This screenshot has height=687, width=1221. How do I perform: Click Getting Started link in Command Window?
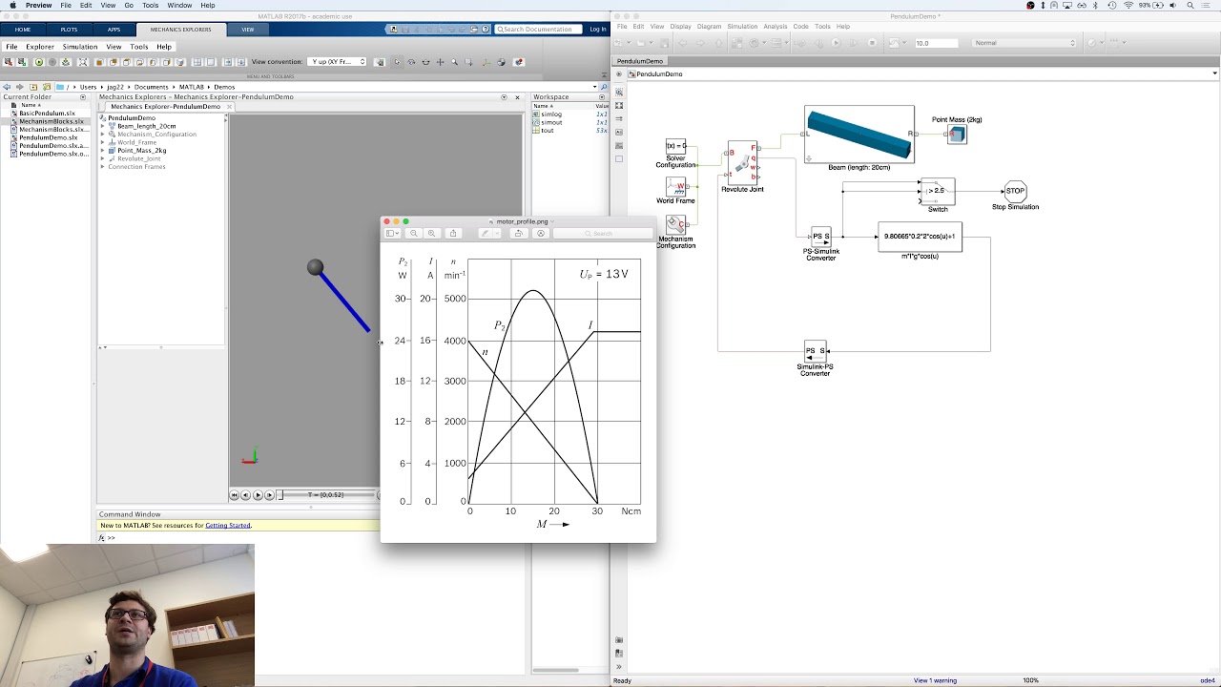point(228,526)
